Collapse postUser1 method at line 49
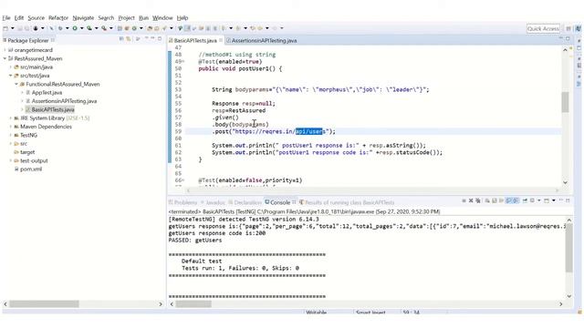The height and width of the screenshot is (328, 584). (x=182, y=62)
